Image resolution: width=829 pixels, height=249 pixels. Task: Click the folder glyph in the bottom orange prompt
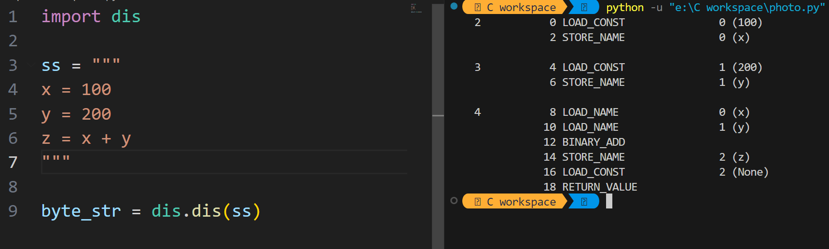click(x=477, y=202)
